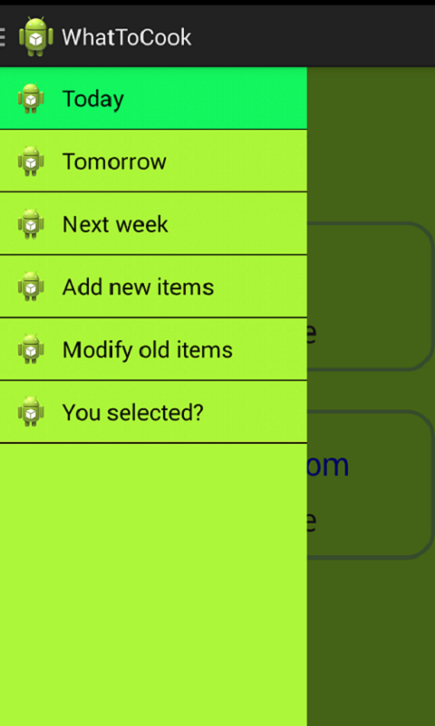Tap the WhatToCook title text
This screenshot has width=435, height=726.
(x=127, y=37)
